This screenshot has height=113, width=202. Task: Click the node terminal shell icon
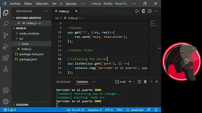coord(117,82)
